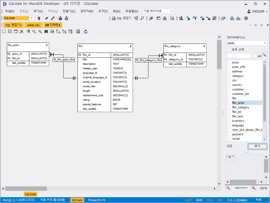
Task: Expand the film_category table dropdown arrow
Action: (x=204, y=46)
